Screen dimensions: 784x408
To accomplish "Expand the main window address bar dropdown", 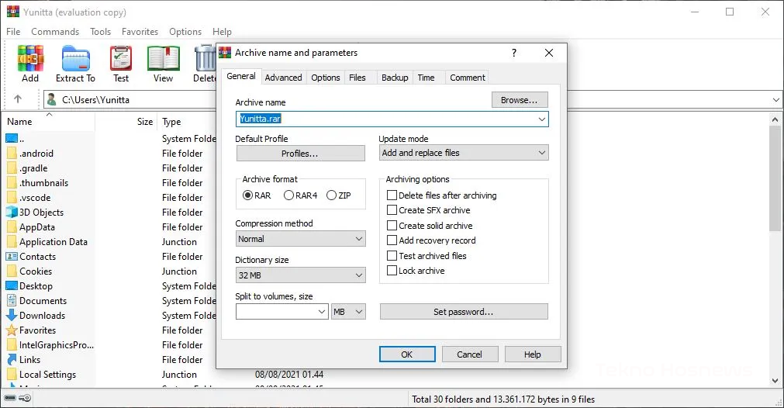I will (775, 99).
